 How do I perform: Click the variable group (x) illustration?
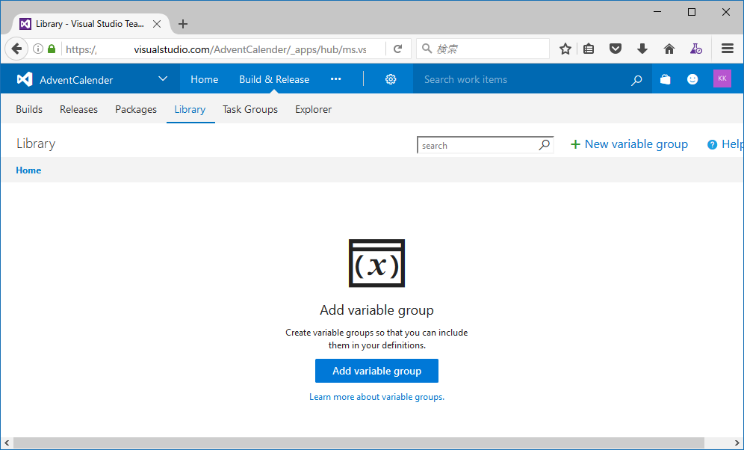(x=376, y=263)
